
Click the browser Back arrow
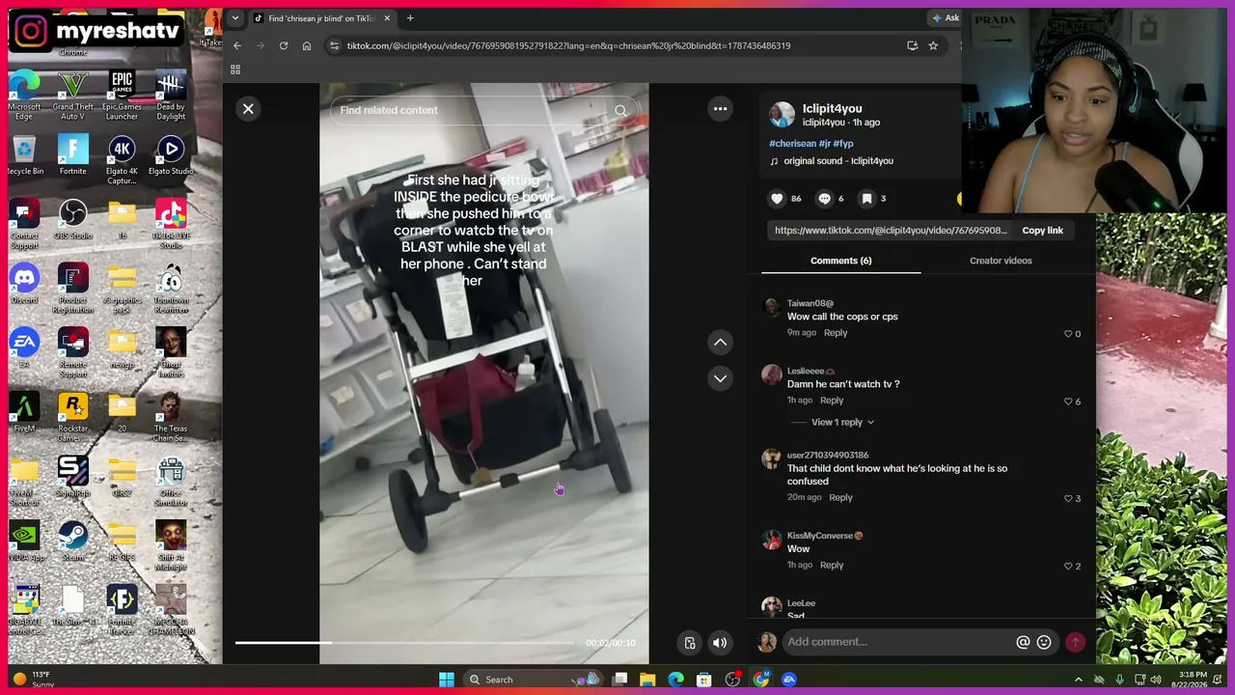click(x=237, y=45)
